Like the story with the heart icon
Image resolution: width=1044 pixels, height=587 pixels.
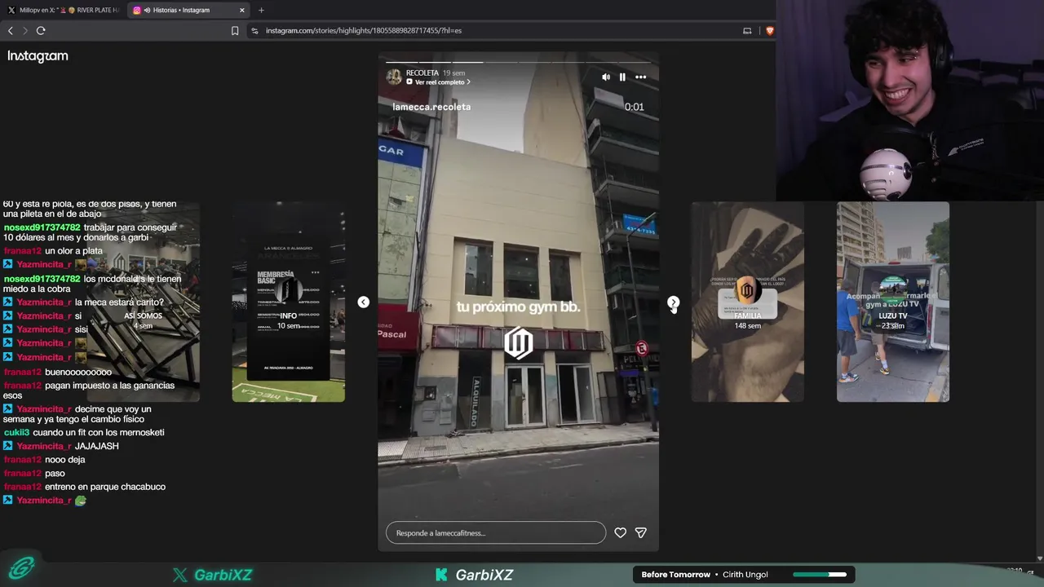pyautogui.click(x=621, y=532)
